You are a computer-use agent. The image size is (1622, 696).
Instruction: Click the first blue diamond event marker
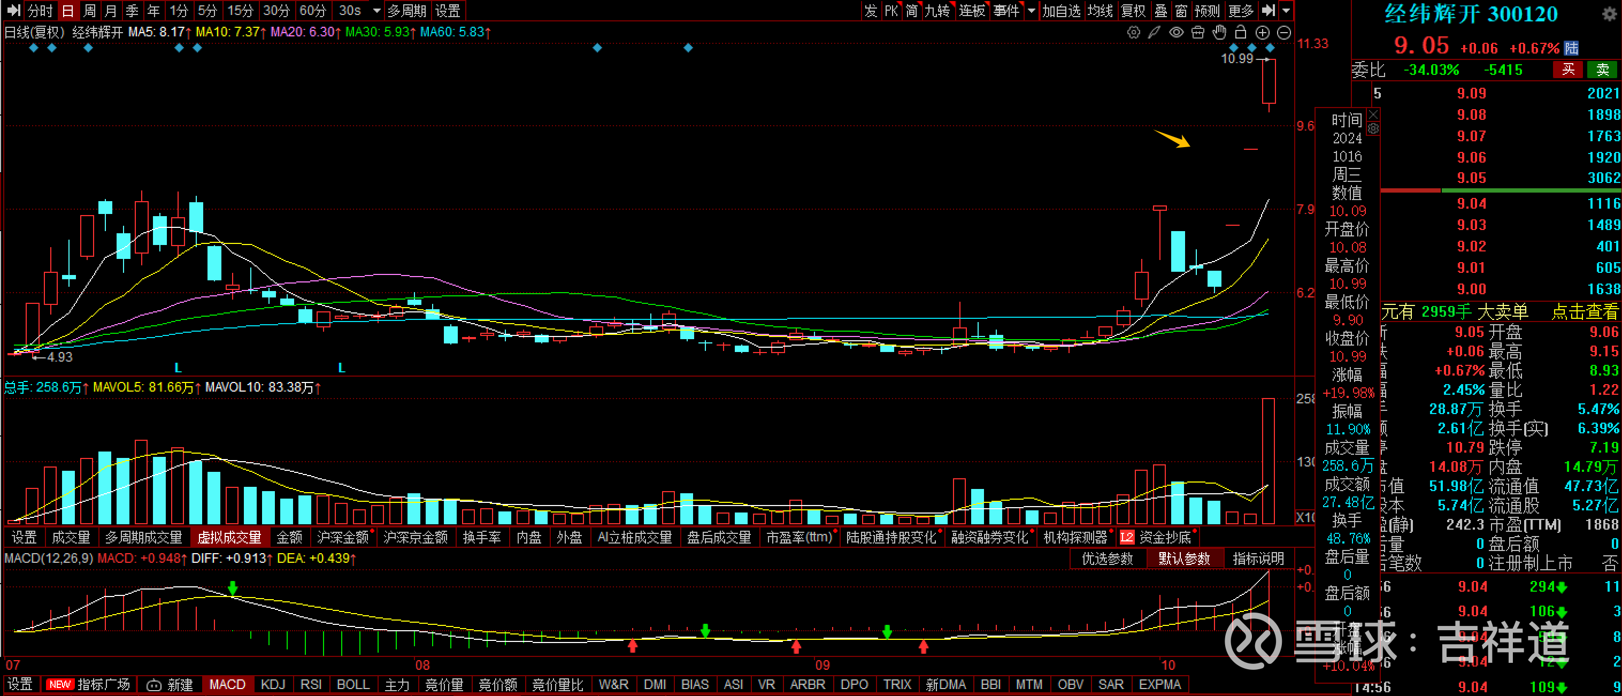coord(34,48)
